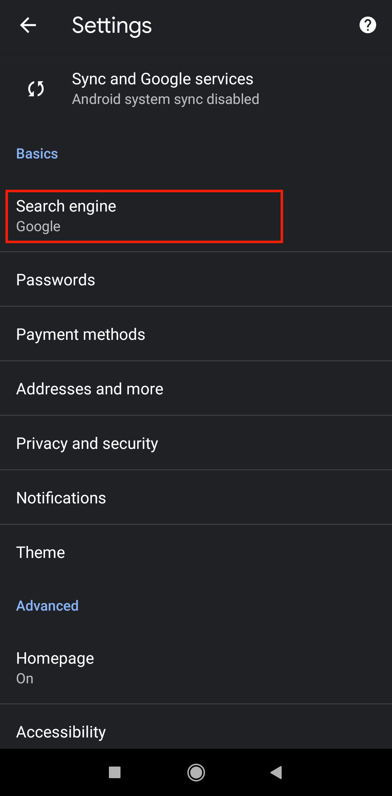This screenshot has height=796, width=392.
Task: Tap the Advanced section header
Action: point(47,606)
